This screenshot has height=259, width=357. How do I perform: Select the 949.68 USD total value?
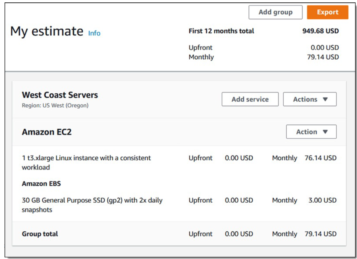click(321, 31)
